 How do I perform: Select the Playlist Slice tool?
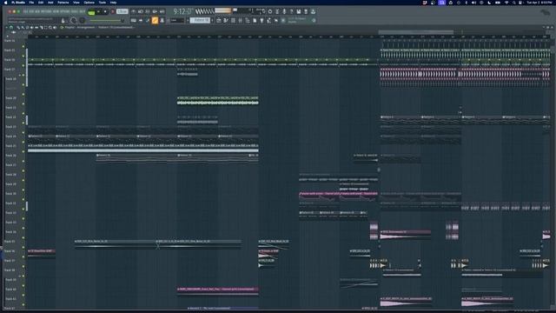(x=41, y=28)
